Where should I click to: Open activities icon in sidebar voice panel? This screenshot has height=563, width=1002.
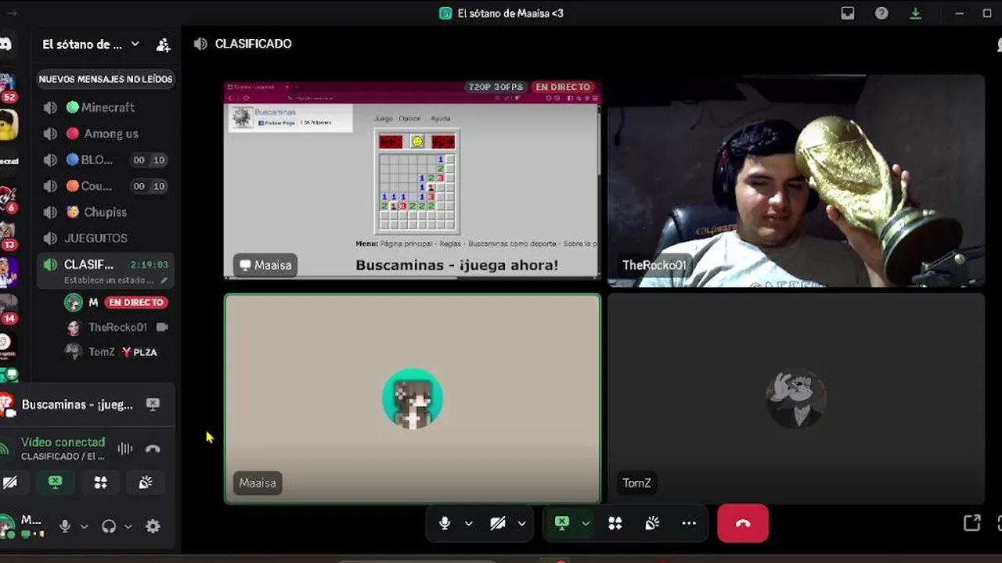pos(100,482)
